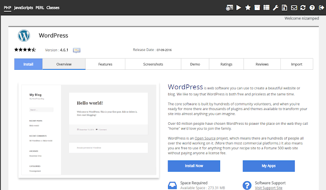
Task: Click the logout arrow icon
Action: [321, 8]
